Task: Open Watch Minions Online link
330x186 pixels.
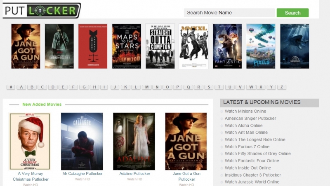Action: point(245,111)
